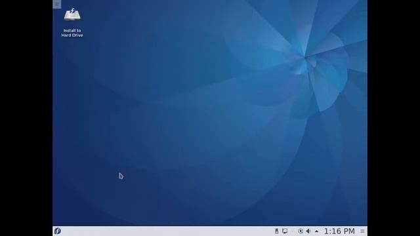
Task: Open the Fedora application launcher menu
Action: 58,231
